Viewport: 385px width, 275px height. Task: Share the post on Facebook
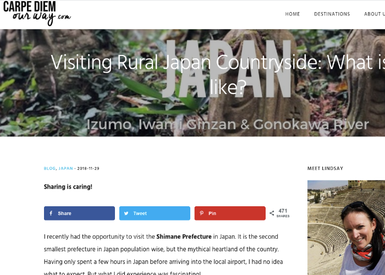pos(79,213)
